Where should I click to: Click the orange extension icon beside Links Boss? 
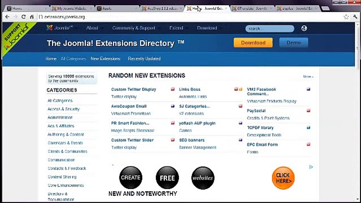pos(241,89)
